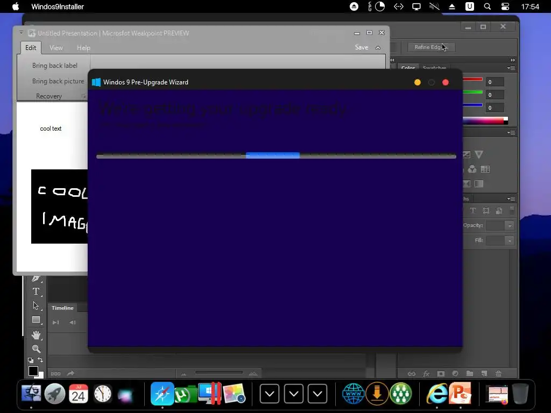The height and width of the screenshot is (413, 551).
Task: Add a layer style with fx icon
Action: 426,374
